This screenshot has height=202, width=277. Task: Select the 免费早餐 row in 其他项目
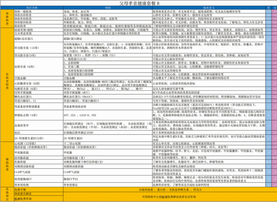[x=38, y=189]
